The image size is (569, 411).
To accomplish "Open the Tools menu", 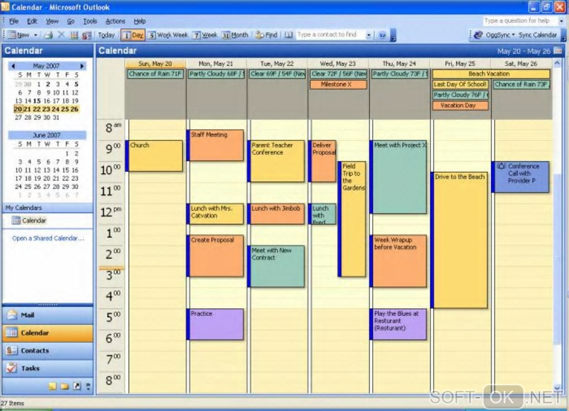I will click(x=90, y=21).
